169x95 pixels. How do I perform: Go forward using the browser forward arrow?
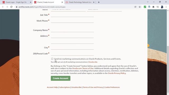[x=7, y=7]
